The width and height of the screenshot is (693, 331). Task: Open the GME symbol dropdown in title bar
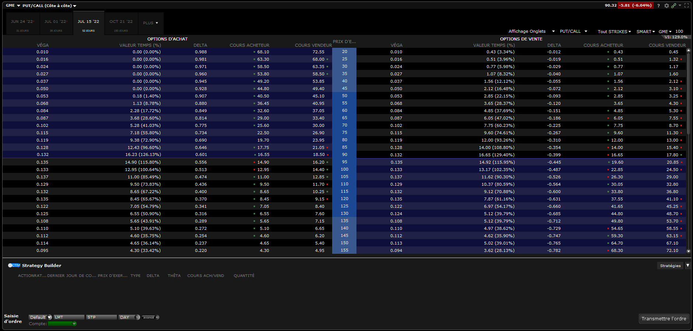pyautogui.click(x=13, y=6)
